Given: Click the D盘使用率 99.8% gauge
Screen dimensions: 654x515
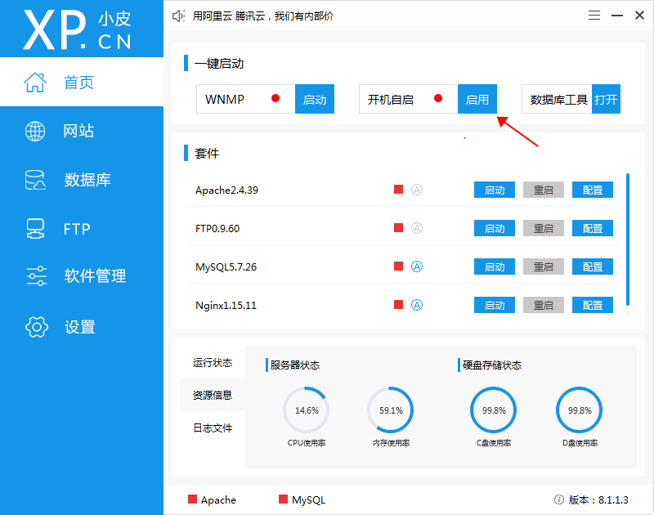Looking at the screenshot, I should pos(580,410).
